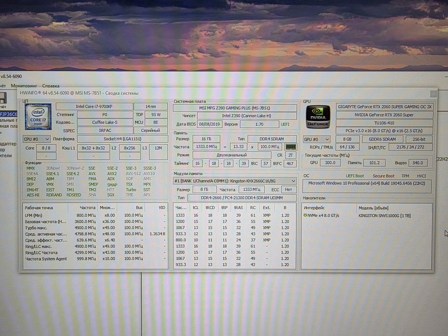Viewport: 448px width, 336px height.
Task: Click the DDR4 SDRAM memory type field
Action: click(x=272, y=139)
